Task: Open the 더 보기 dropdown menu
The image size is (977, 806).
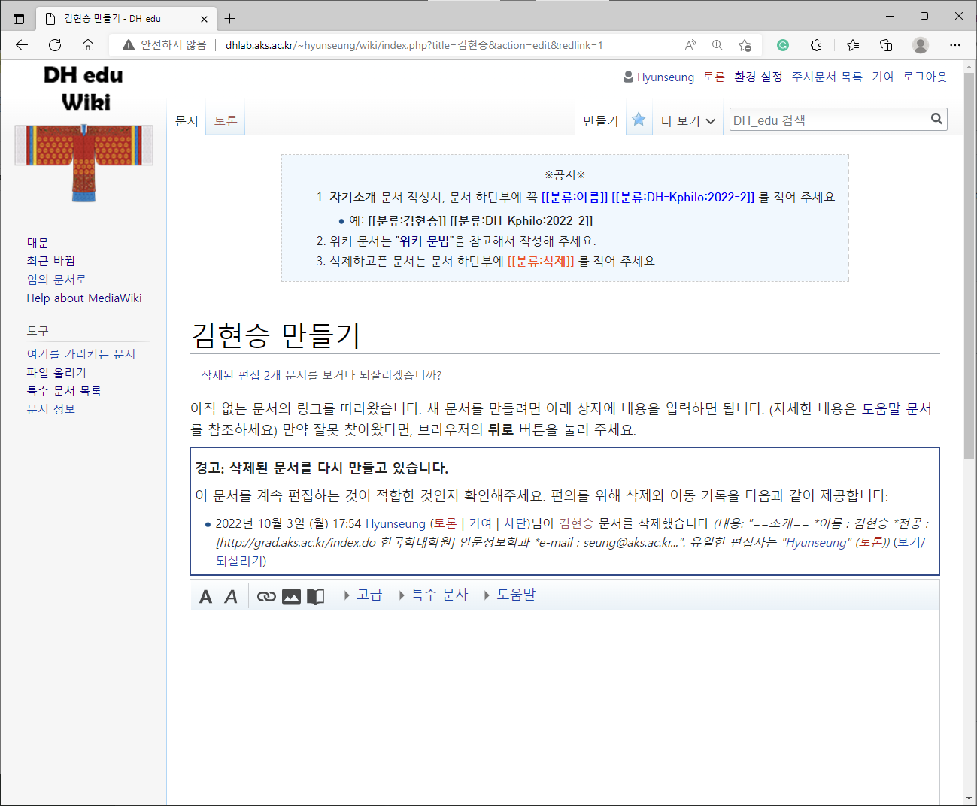Action: click(x=687, y=121)
